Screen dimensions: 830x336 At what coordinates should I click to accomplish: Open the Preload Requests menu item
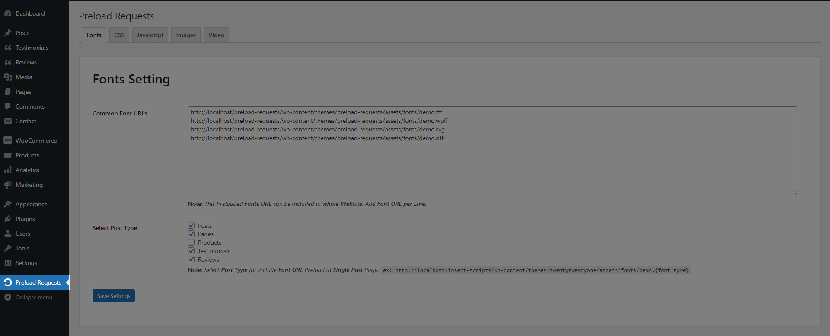[x=35, y=282]
